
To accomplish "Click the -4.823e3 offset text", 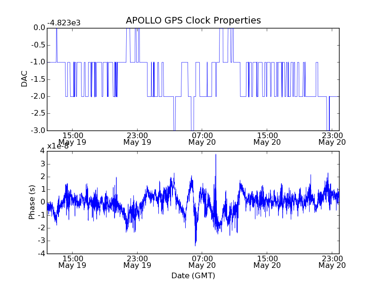I will tap(64, 23).
